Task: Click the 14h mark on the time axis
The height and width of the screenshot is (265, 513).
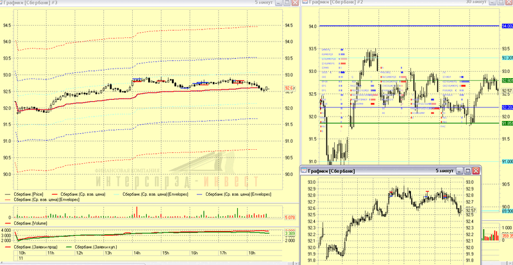Action: [137, 253]
